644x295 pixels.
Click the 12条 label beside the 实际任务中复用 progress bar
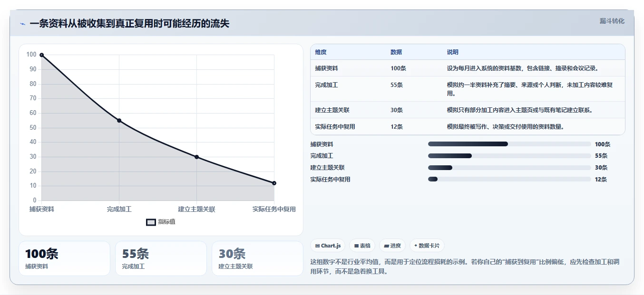pyautogui.click(x=601, y=180)
